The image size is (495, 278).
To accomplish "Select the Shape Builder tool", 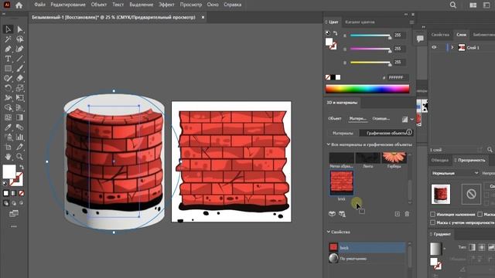I will [8, 107].
